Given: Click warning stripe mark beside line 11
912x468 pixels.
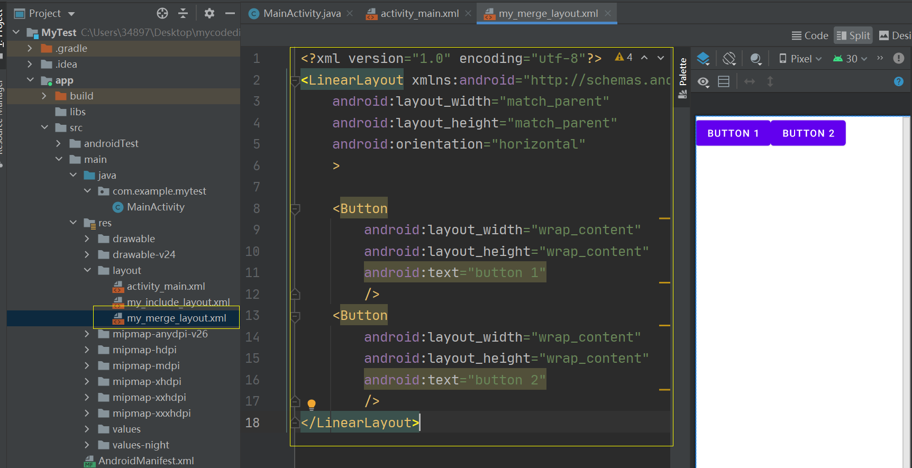Looking at the screenshot, I should (x=664, y=282).
